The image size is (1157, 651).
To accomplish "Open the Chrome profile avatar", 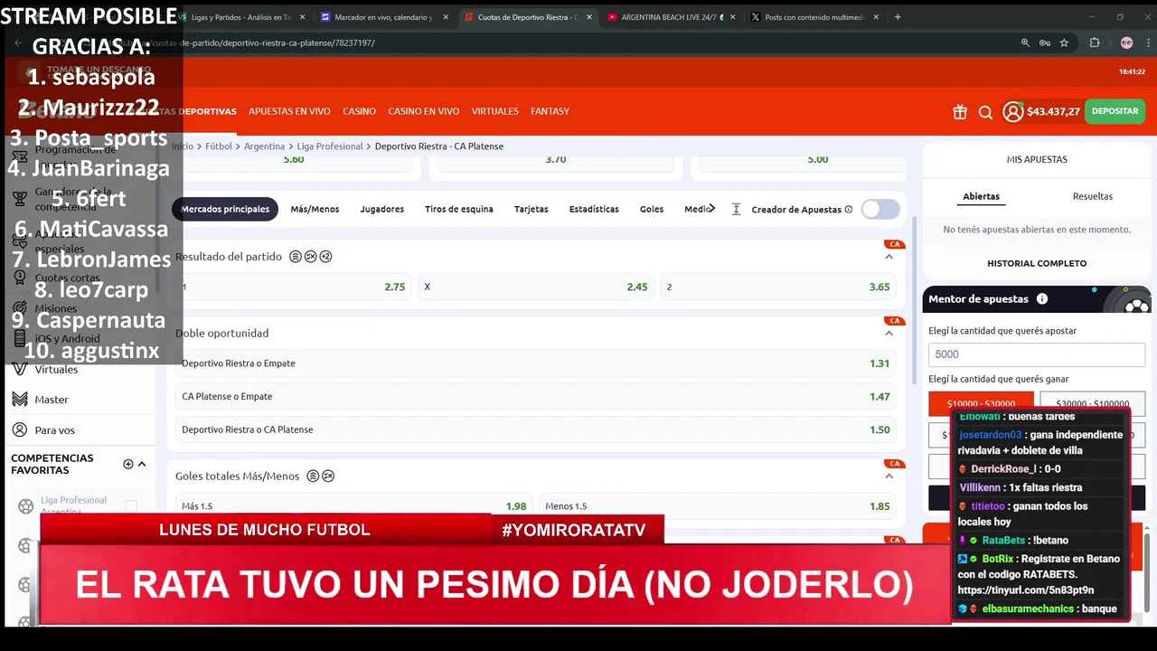I will (x=1126, y=42).
